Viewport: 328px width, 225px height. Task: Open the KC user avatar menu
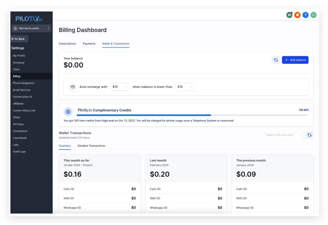(x=314, y=15)
